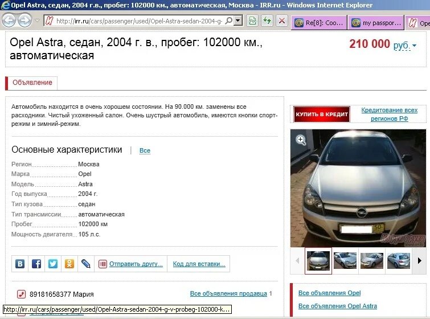Click the Код для вставки... link
Image resolution: width=430 pixels, height=319 pixels.
tap(199, 264)
